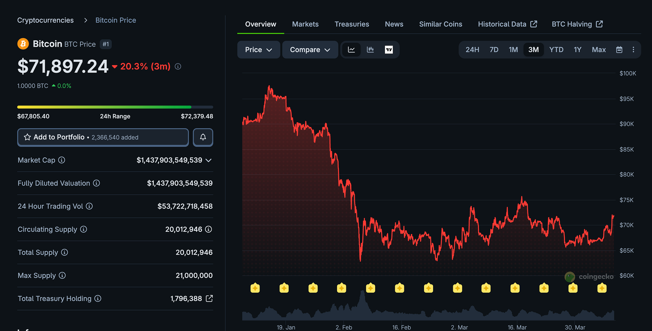Screen dimensions: 652x331
Task: Click the Cryptocurrencies breadcrumb link
Action: click(45, 20)
